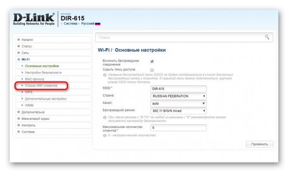Image resolution: width=288 pixels, height=172 pixels.
Task: Click the SSID input field
Action: click(178, 89)
